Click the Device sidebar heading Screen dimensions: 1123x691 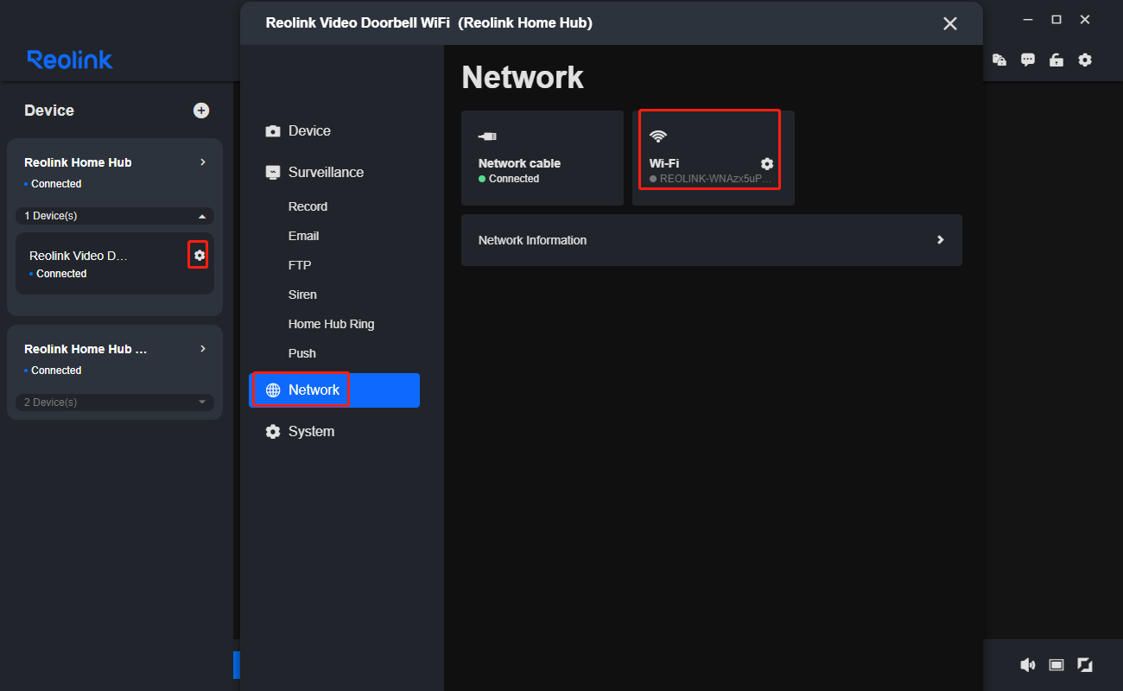pyautogui.click(x=49, y=111)
